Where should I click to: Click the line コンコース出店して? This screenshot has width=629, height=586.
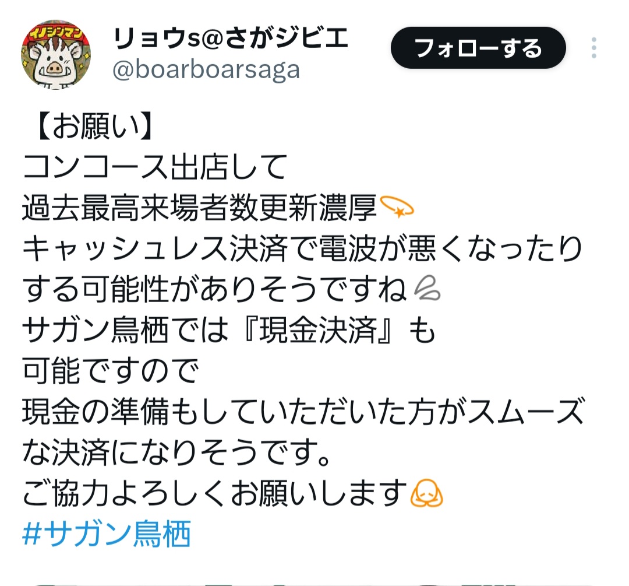(155, 167)
